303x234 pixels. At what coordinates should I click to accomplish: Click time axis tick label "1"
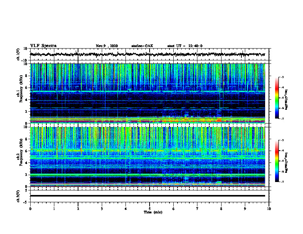coord(54,209)
